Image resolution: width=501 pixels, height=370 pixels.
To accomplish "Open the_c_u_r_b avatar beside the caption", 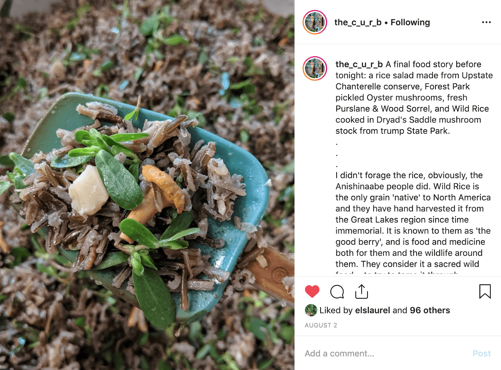I will [x=315, y=68].
